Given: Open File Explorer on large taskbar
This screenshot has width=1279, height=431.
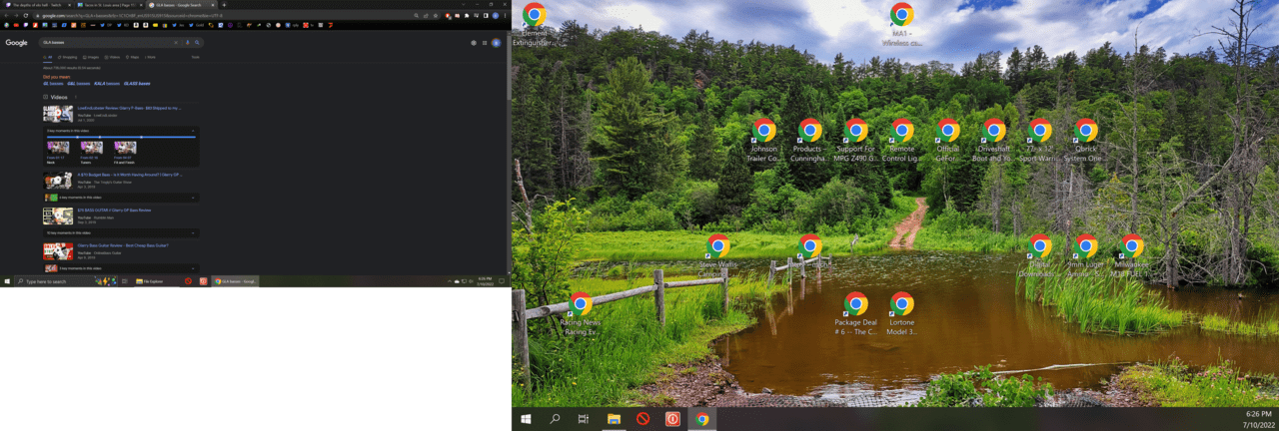Looking at the screenshot, I should coord(614,419).
